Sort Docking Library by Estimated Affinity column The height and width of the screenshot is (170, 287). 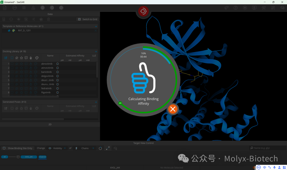[x=75, y=56]
